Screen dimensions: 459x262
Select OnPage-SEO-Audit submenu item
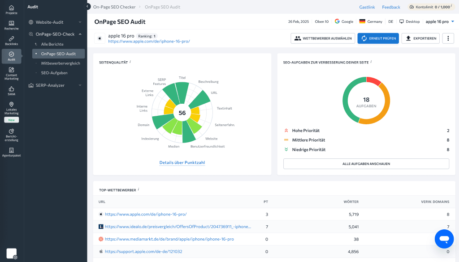click(x=58, y=54)
